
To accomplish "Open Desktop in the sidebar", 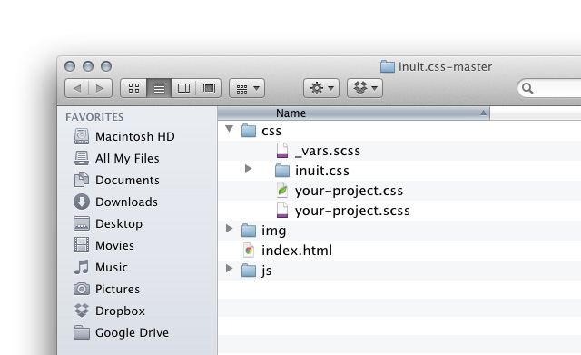I will tap(108, 223).
